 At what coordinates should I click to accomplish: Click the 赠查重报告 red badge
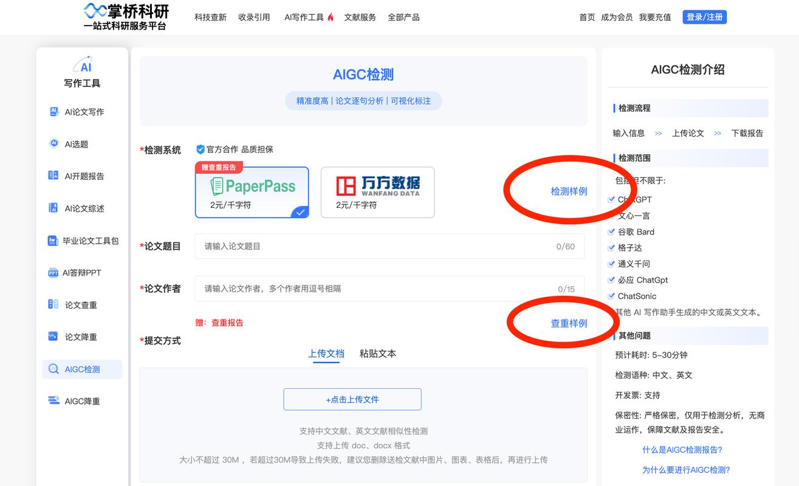219,167
